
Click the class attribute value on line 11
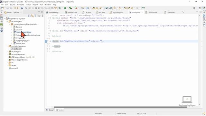pyautogui.click(x=101, y=41)
